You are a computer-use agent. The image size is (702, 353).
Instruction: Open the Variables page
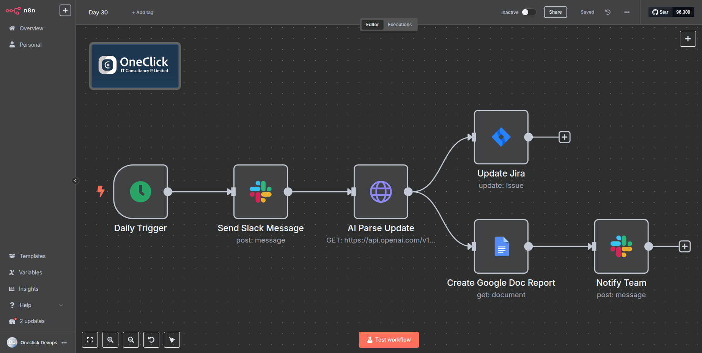30,273
